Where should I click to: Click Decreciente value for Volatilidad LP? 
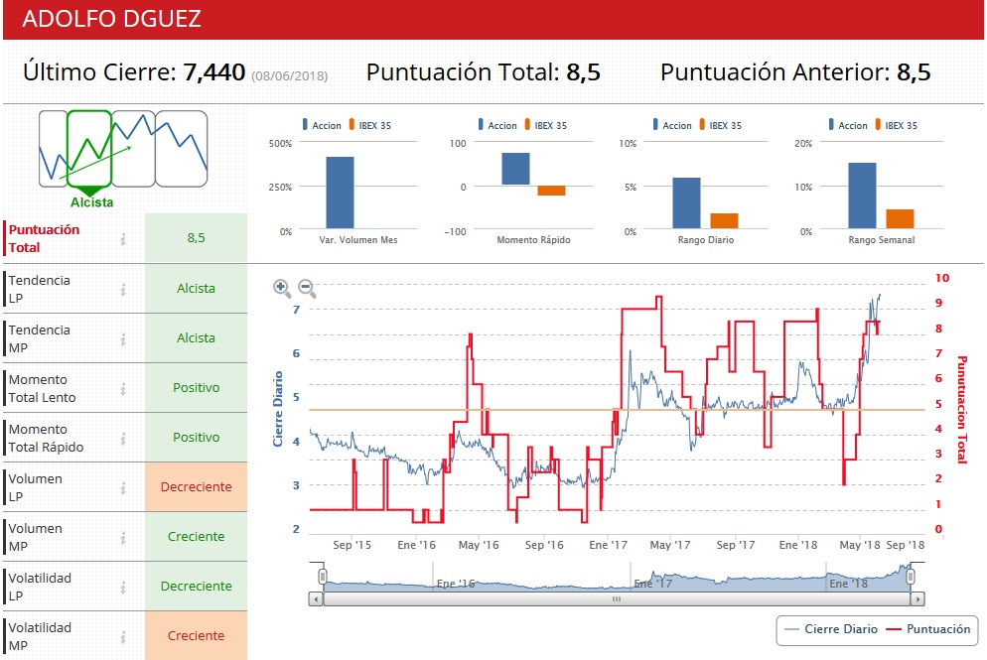click(196, 587)
